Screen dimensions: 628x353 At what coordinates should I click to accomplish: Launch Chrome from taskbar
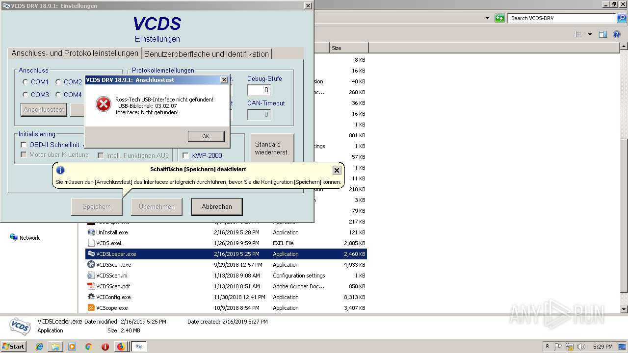(88, 347)
